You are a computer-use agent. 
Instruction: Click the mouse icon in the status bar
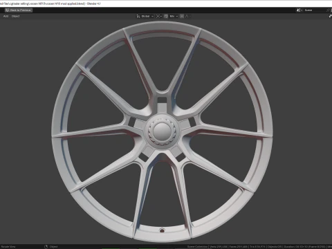(x=46, y=247)
